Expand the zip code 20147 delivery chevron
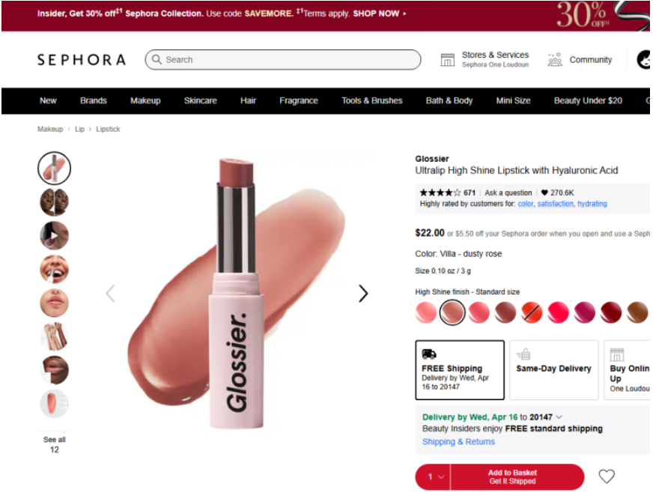The width and height of the screenshot is (653, 496). tap(559, 417)
